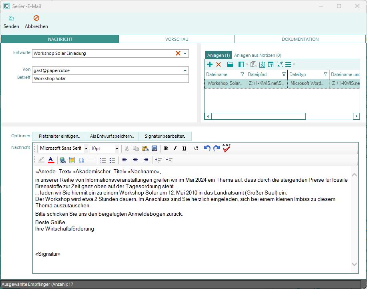The width and height of the screenshot is (367, 289).
Task: Decrease paragraph indent
Action: tap(158, 160)
